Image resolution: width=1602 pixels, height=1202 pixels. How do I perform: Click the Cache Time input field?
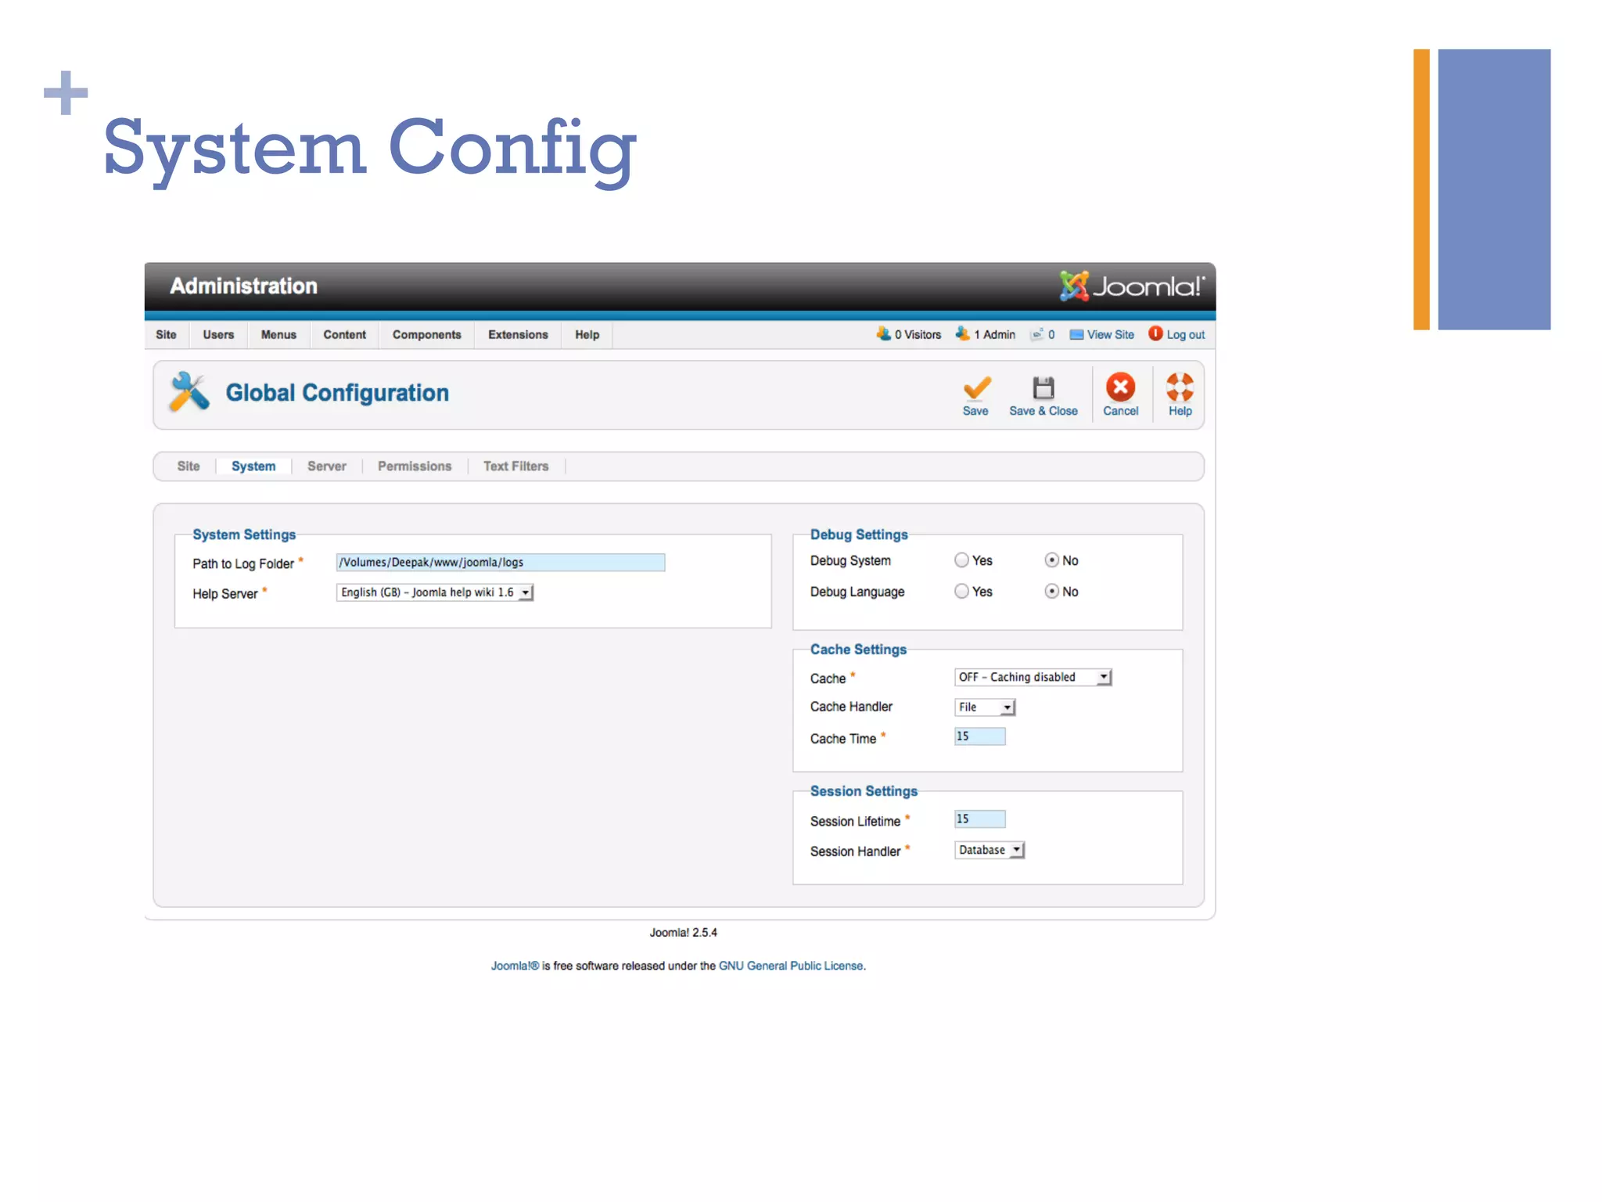[x=979, y=736]
